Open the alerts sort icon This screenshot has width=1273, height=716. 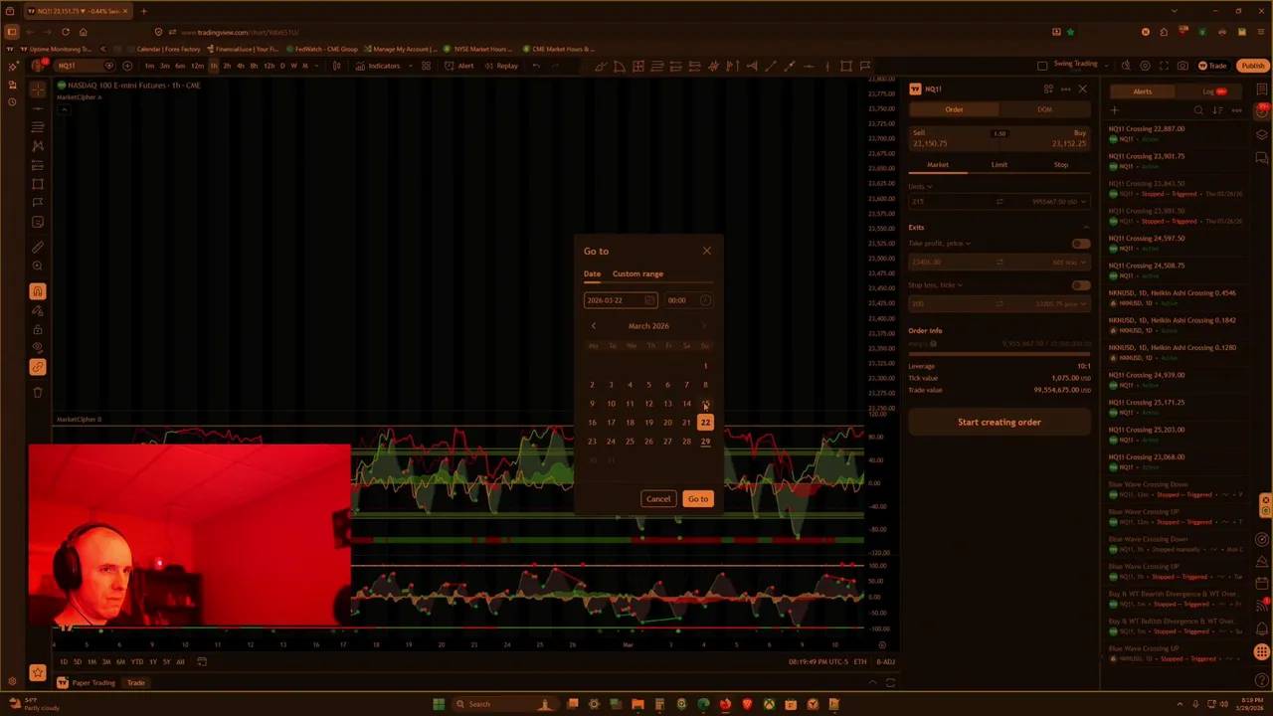point(1217,110)
